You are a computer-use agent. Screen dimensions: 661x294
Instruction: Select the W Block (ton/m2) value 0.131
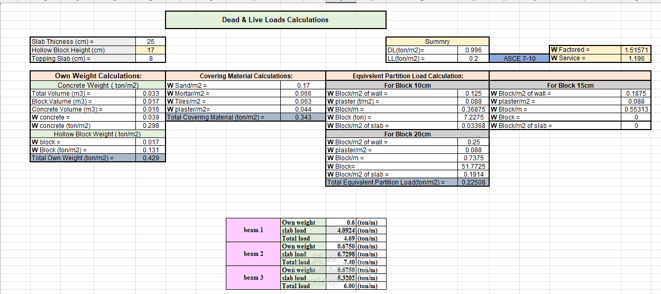(151, 150)
